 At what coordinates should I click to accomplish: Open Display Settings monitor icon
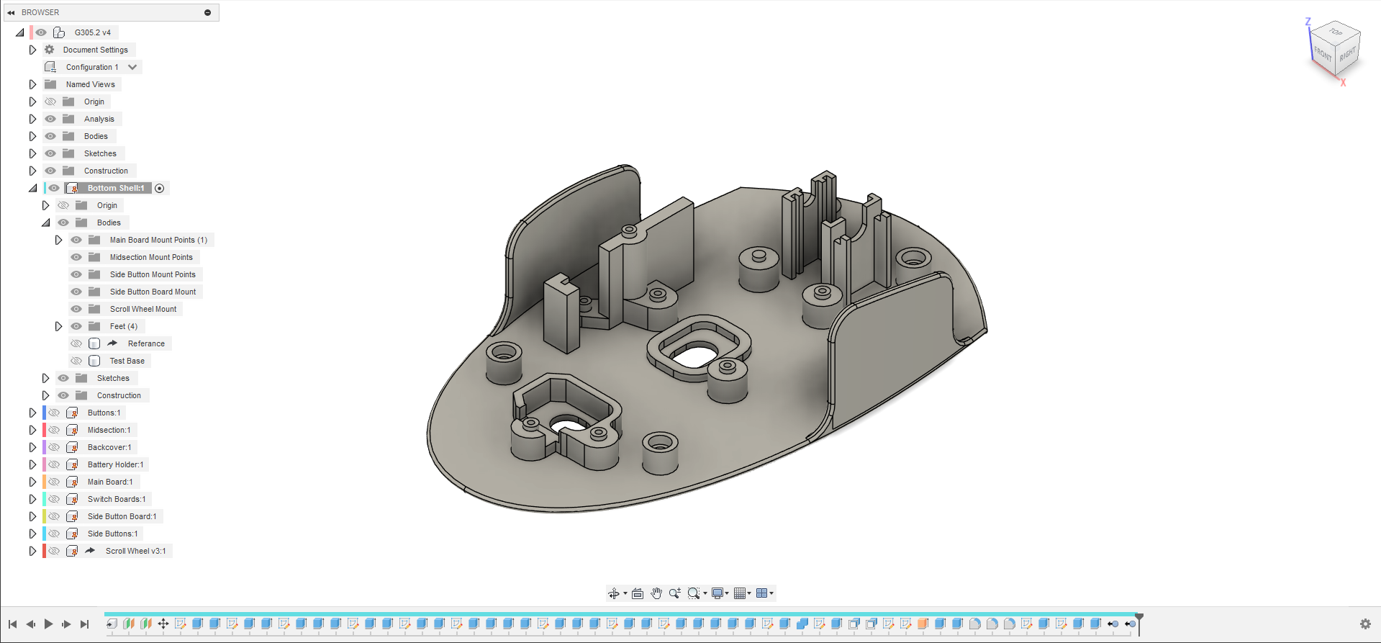pyautogui.click(x=717, y=593)
